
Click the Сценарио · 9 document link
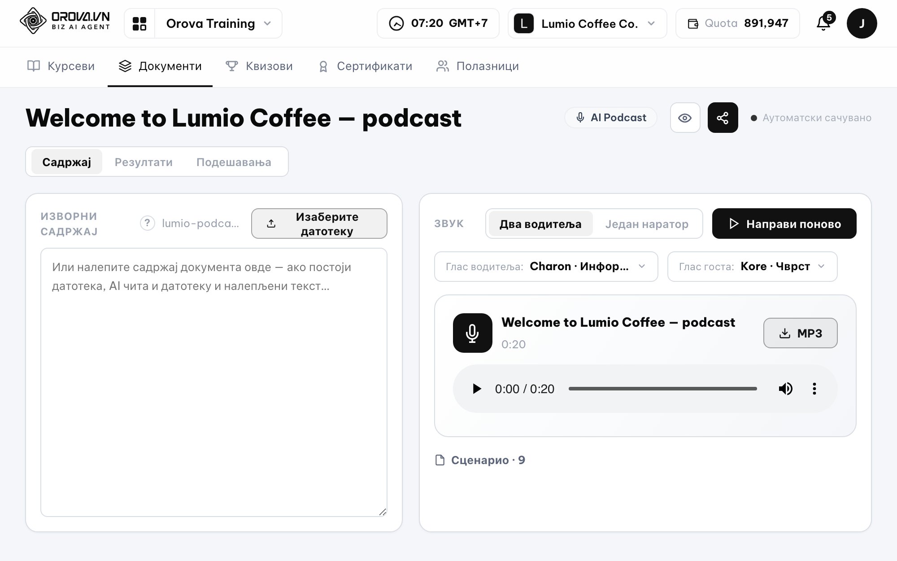pyautogui.click(x=480, y=460)
